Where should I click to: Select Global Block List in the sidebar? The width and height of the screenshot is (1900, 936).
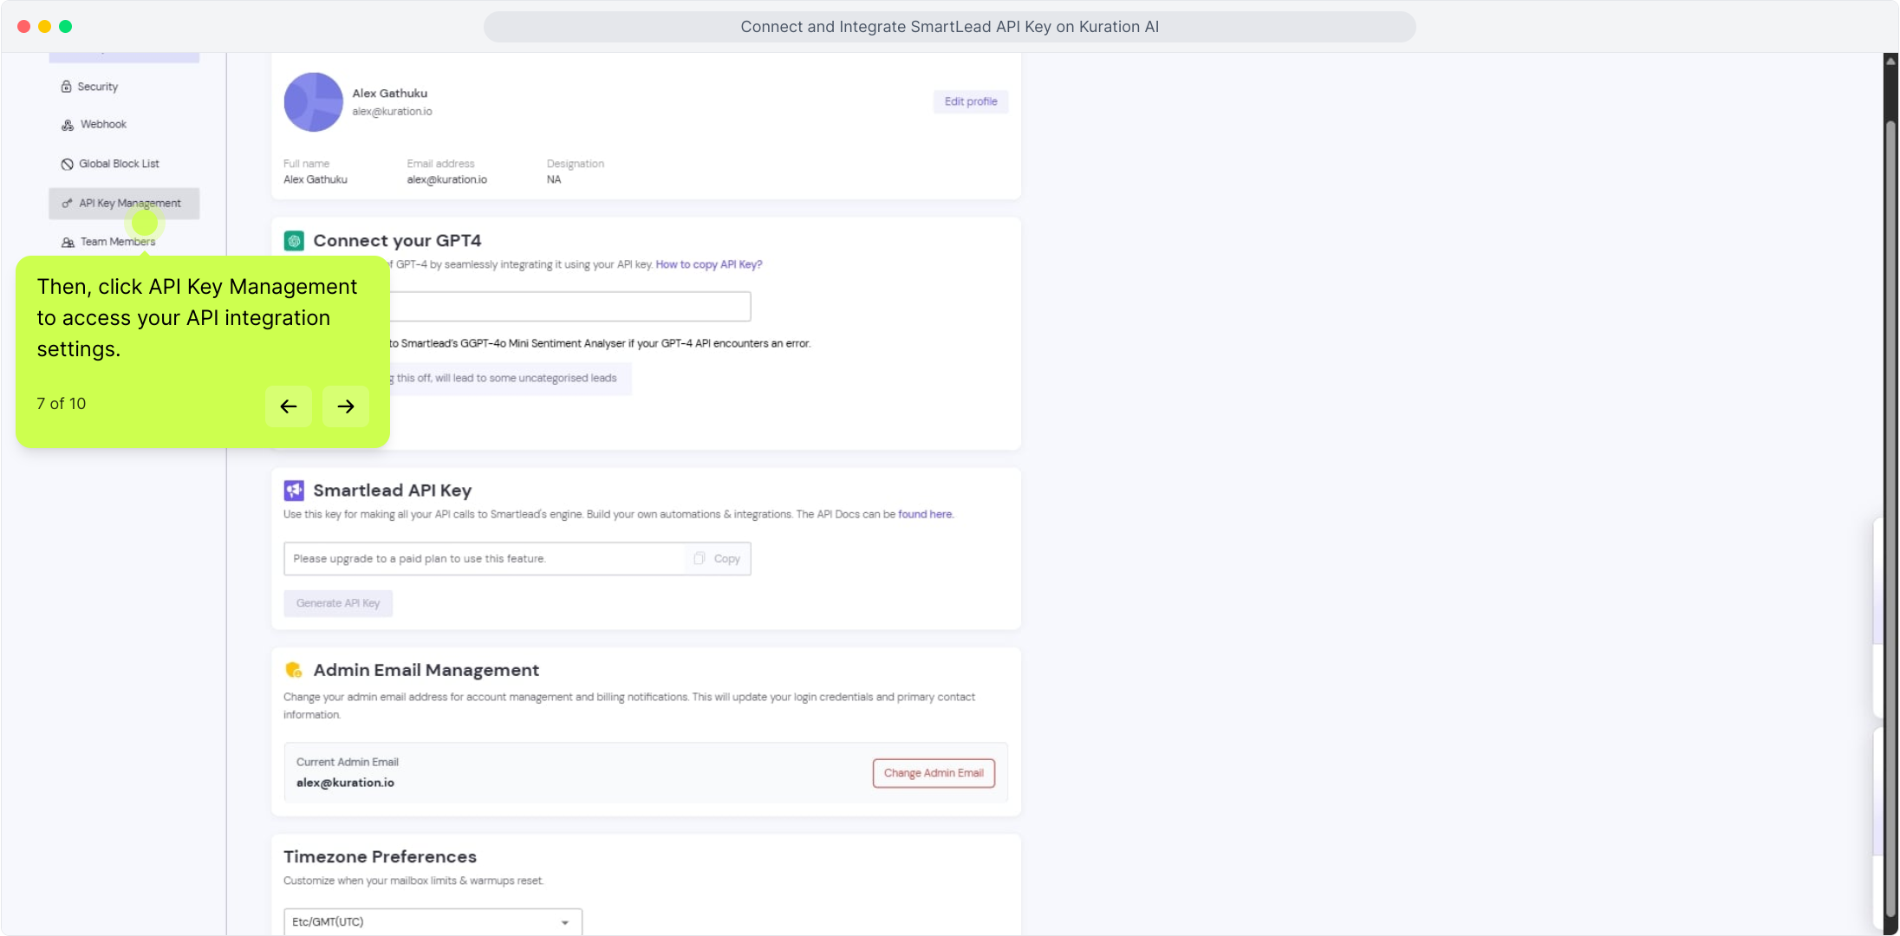(110, 164)
